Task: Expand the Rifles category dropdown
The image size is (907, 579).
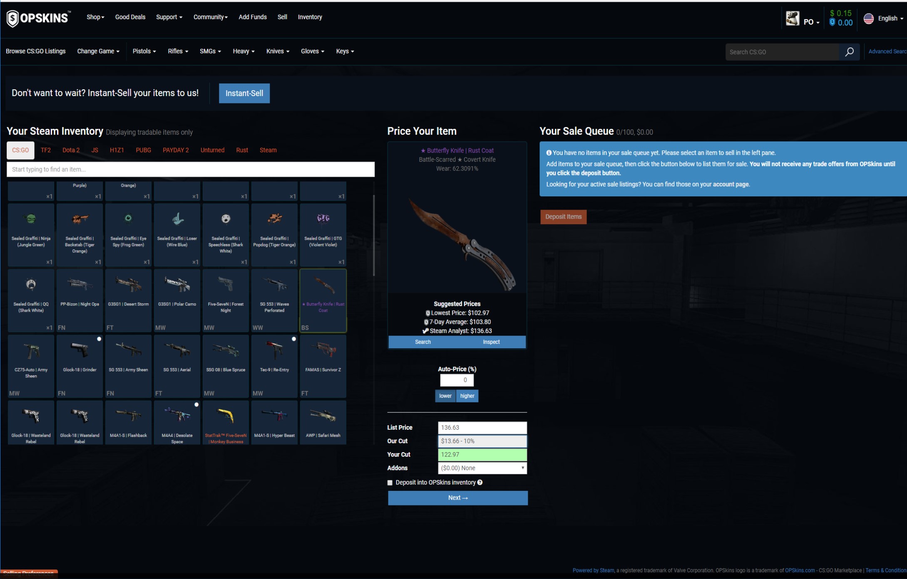Action: click(178, 51)
